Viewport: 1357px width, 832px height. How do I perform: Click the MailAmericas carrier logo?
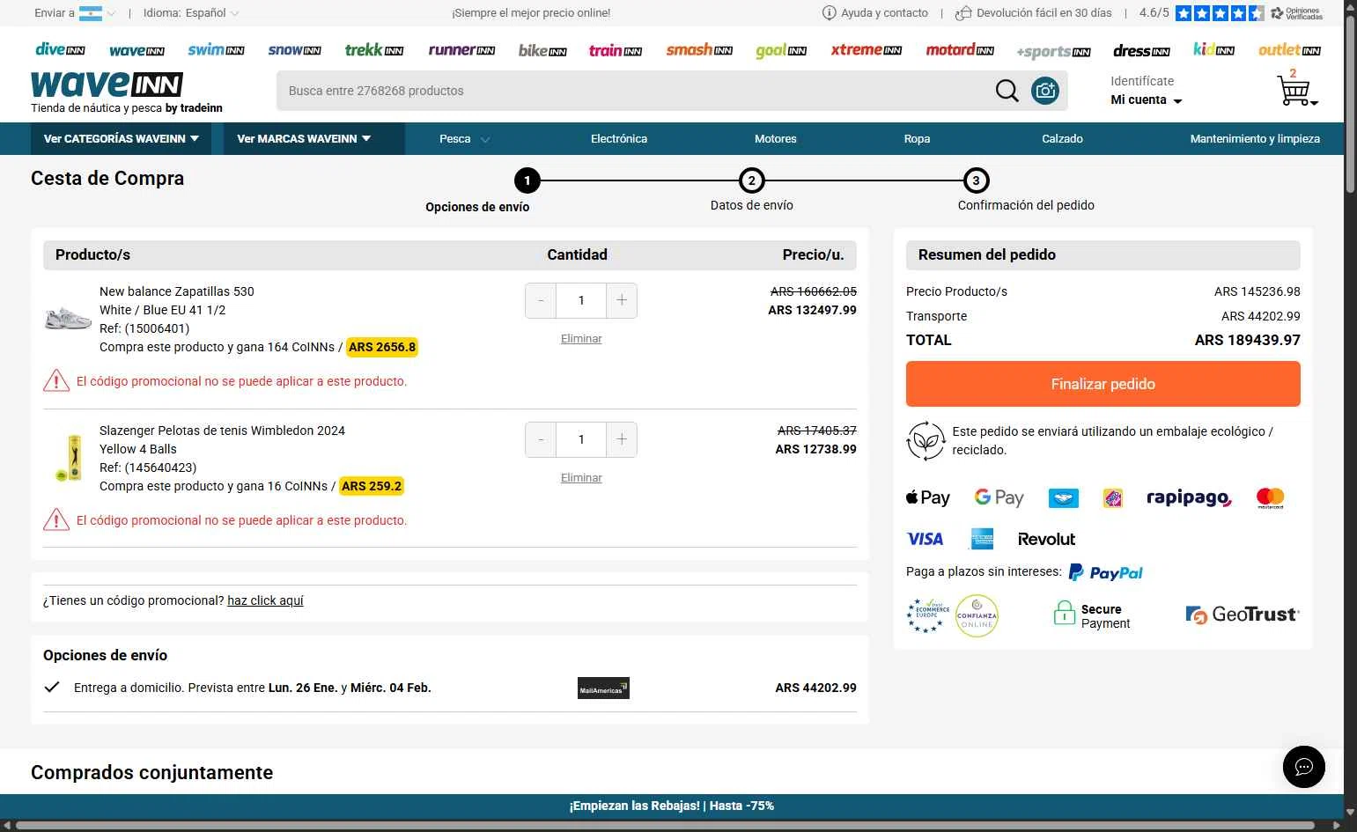point(603,688)
